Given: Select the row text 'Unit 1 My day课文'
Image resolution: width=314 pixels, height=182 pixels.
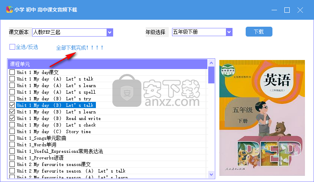Looking at the screenshot, I should [37, 72].
